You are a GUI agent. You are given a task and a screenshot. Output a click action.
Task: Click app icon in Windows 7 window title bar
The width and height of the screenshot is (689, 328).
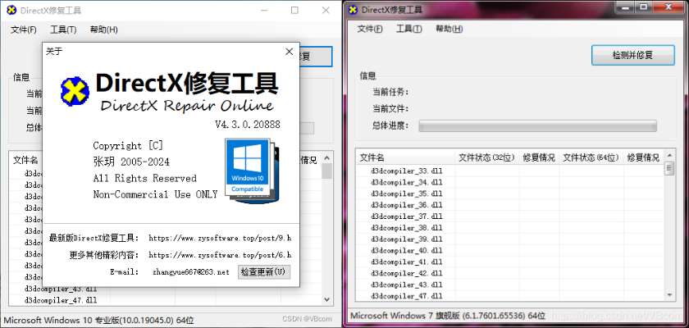353,9
